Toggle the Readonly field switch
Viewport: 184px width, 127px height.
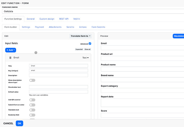[32, 115]
